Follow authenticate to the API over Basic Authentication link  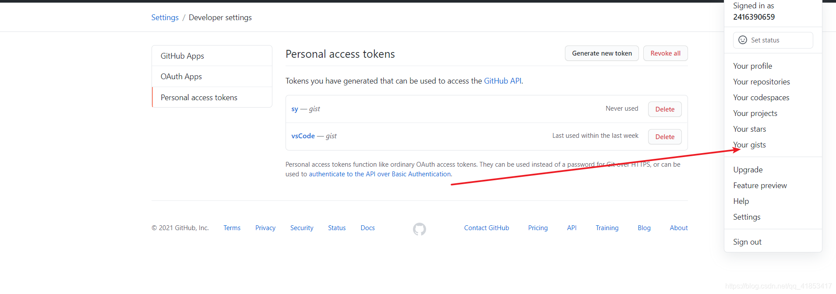(380, 174)
